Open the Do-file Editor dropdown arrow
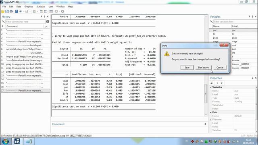Screen dimensions: 258x145 coord(37,11)
